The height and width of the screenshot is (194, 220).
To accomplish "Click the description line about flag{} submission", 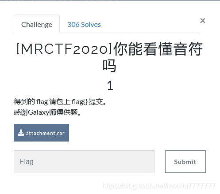I will (60, 101).
